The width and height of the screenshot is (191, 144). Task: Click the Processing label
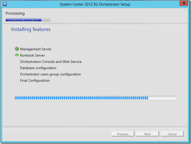coord(15,13)
